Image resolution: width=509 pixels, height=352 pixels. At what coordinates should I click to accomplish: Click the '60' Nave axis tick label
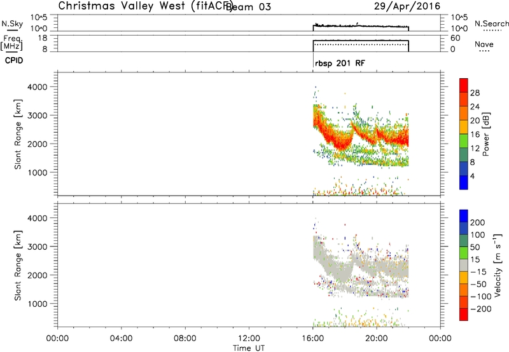(x=455, y=38)
